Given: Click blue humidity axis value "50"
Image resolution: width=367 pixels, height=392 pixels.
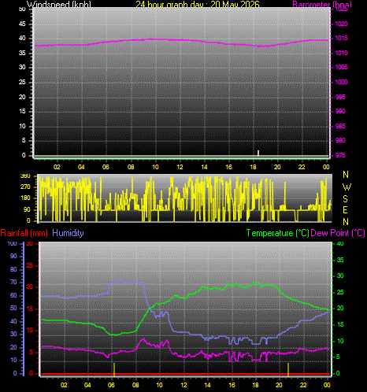Looking at the screenshot, I should pyautogui.click(x=13, y=308).
